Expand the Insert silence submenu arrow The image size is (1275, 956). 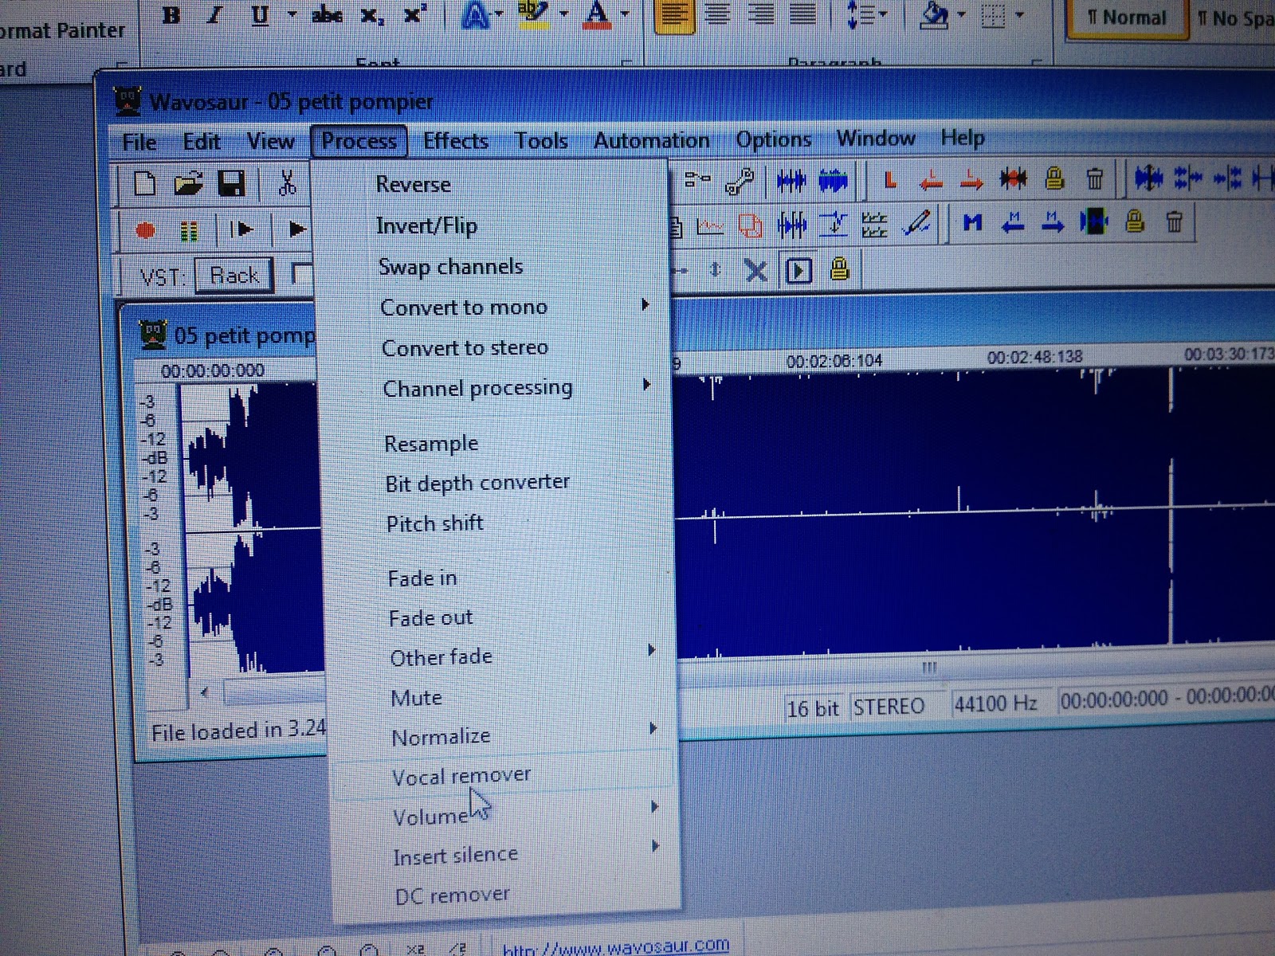point(655,846)
